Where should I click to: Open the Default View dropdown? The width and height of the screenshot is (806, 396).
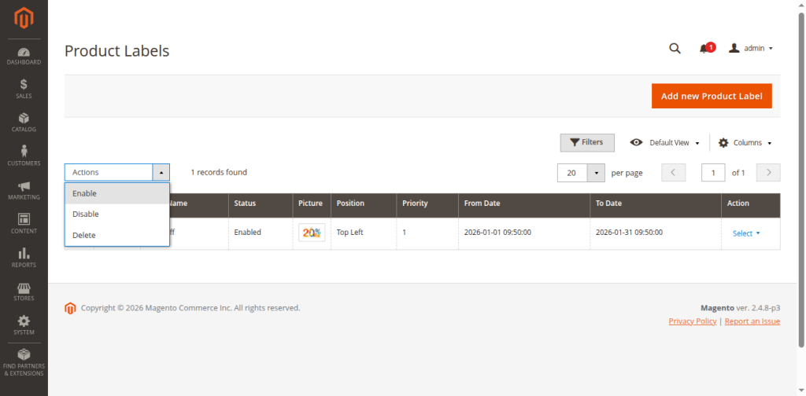click(x=665, y=143)
